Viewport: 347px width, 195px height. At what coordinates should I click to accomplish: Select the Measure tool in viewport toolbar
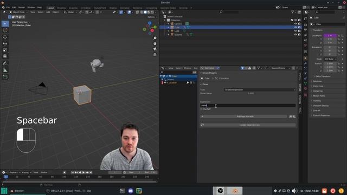click(x=5, y=70)
